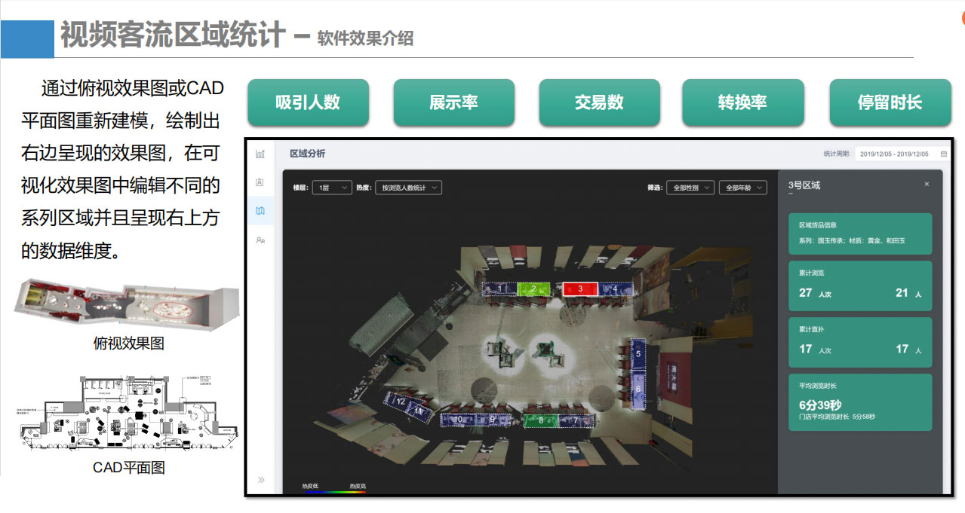The height and width of the screenshot is (513, 965).
Task: Expand the 全部性别 filter dropdown
Action: point(690,188)
